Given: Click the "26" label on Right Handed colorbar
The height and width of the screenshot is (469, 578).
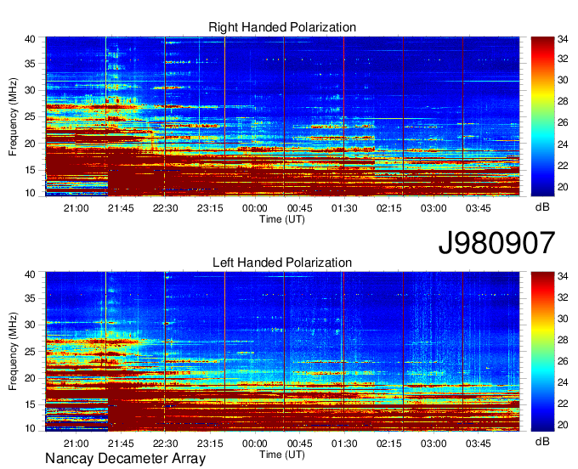Looking at the screenshot, I should click(x=563, y=122).
